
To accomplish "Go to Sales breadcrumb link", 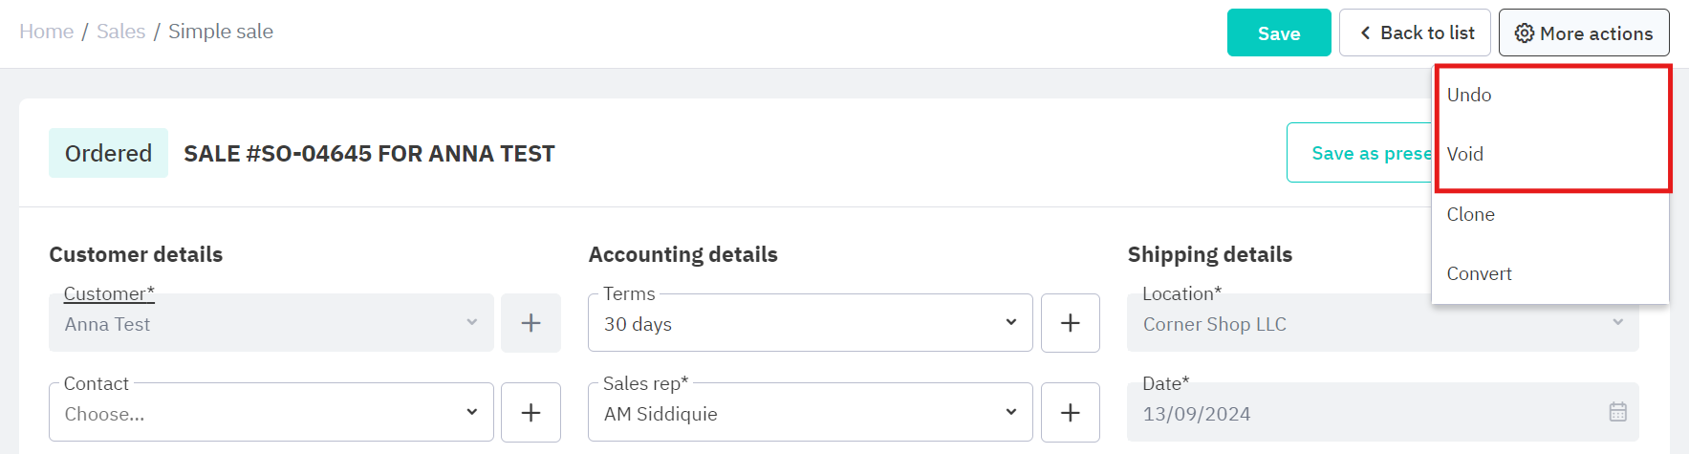I will (x=121, y=32).
